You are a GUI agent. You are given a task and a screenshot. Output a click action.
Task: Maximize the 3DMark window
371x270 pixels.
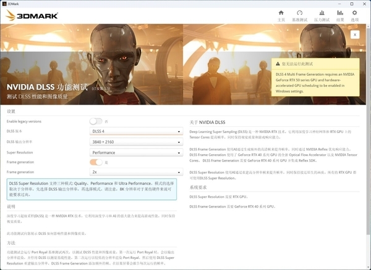click(x=352, y=4)
